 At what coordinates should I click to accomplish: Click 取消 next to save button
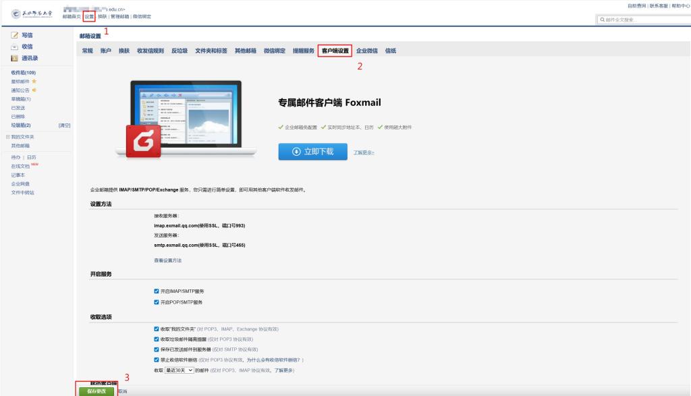pyautogui.click(x=123, y=391)
